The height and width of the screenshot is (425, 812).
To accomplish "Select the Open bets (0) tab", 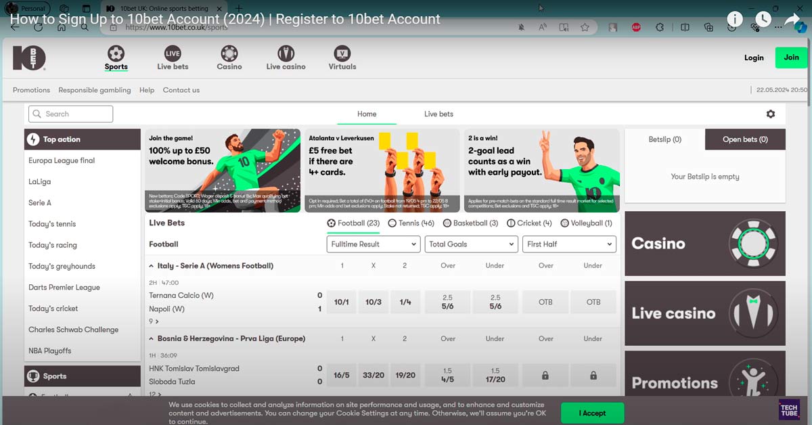I will coord(745,139).
